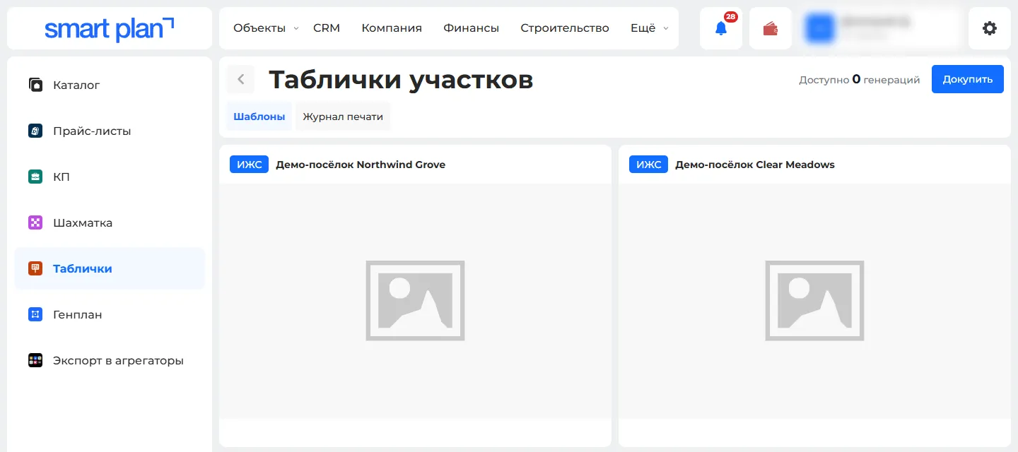The width and height of the screenshot is (1018, 452).
Task: Click the Каталог sidebar icon
Action: pos(35,85)
